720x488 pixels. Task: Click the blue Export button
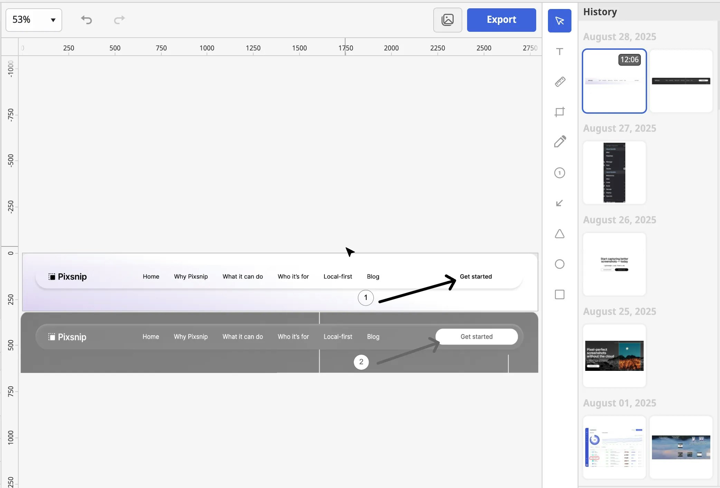pyautogui.click(x=501, y=20)
